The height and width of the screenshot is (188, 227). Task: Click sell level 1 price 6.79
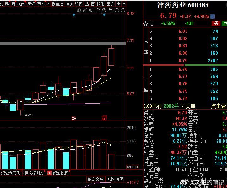(x=183, y=61)
